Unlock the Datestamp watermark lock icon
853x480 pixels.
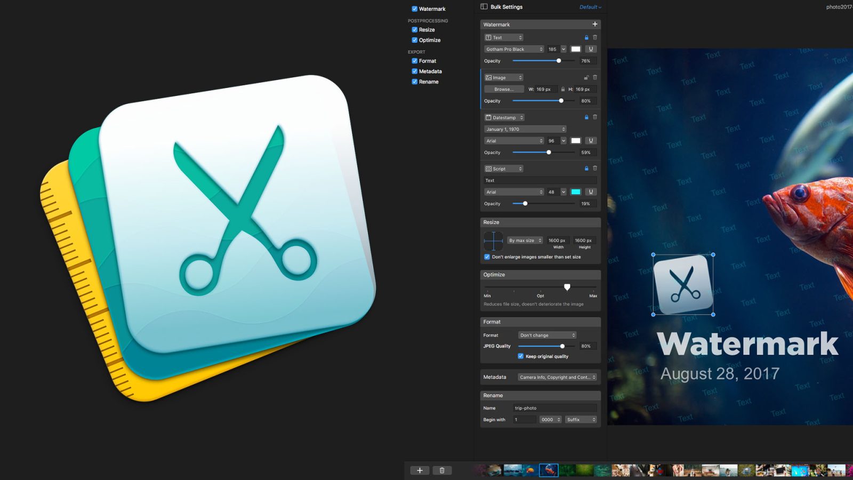pyautogui.click(x=586, y=117)
